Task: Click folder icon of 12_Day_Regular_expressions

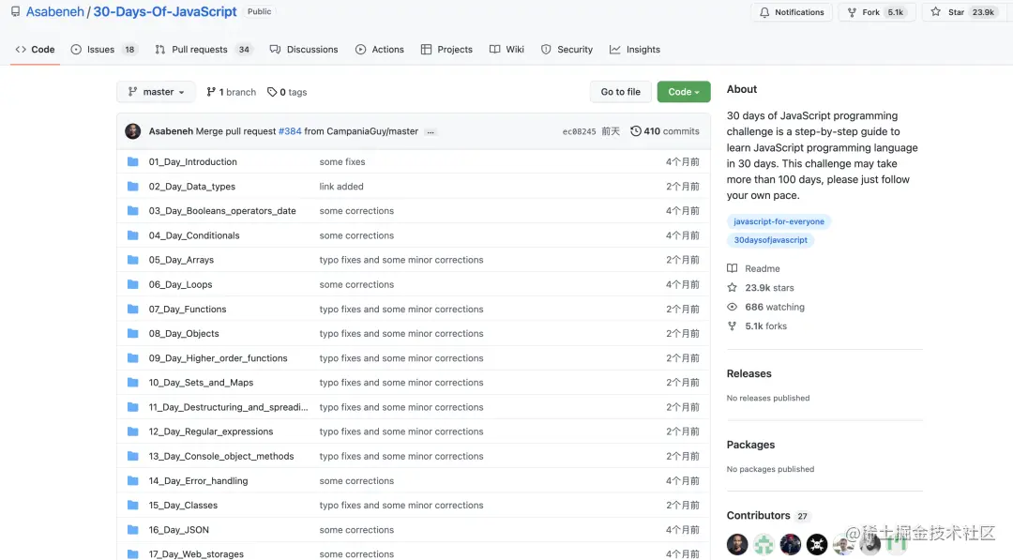Action: point(133,431)
